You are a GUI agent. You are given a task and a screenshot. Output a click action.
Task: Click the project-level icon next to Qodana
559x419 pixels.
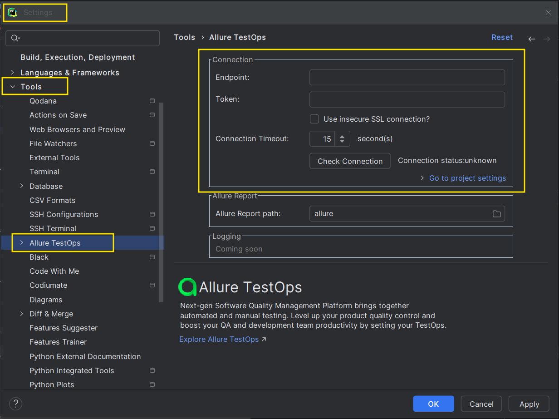152,101
